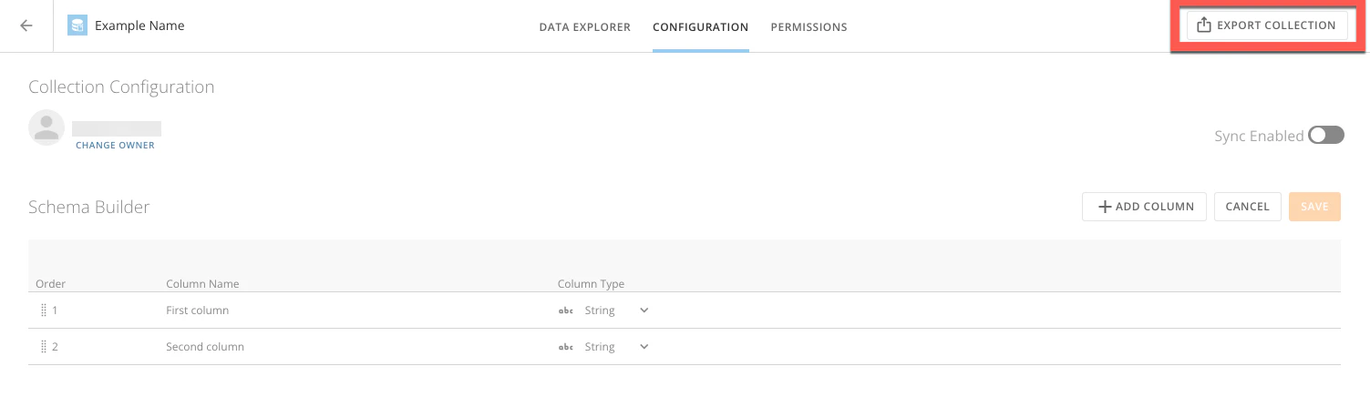Click the back arrow icon

(x=26, y=25)
